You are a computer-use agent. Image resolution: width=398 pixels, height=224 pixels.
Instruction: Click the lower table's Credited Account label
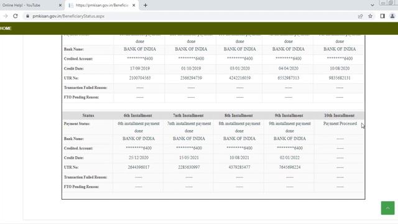78,148
